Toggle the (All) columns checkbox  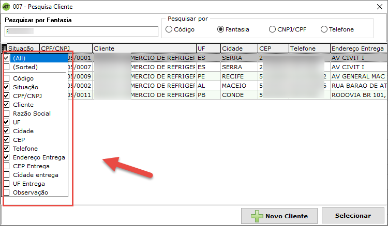pyautogui.click(x=7, y=58)
